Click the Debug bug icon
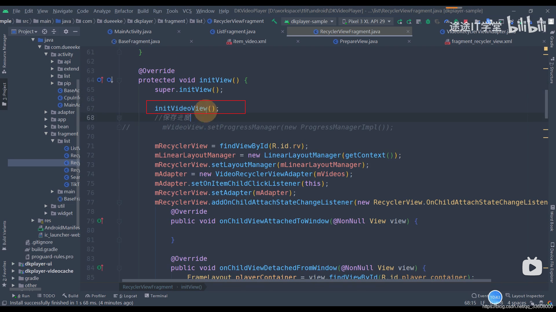The height and width of the screenshot is (312, 556). point(428,21)
